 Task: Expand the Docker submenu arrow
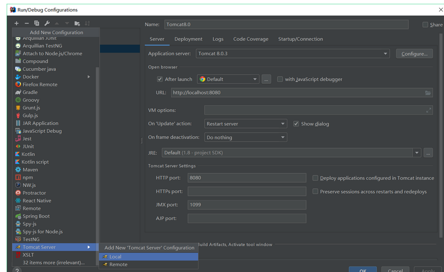89,77
